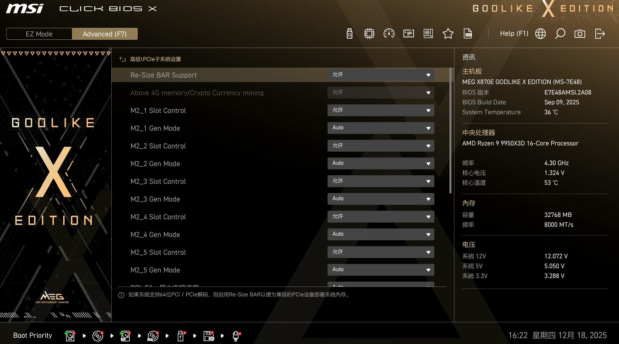Open Re-Size BAR Support dropdown

(381, 75)
